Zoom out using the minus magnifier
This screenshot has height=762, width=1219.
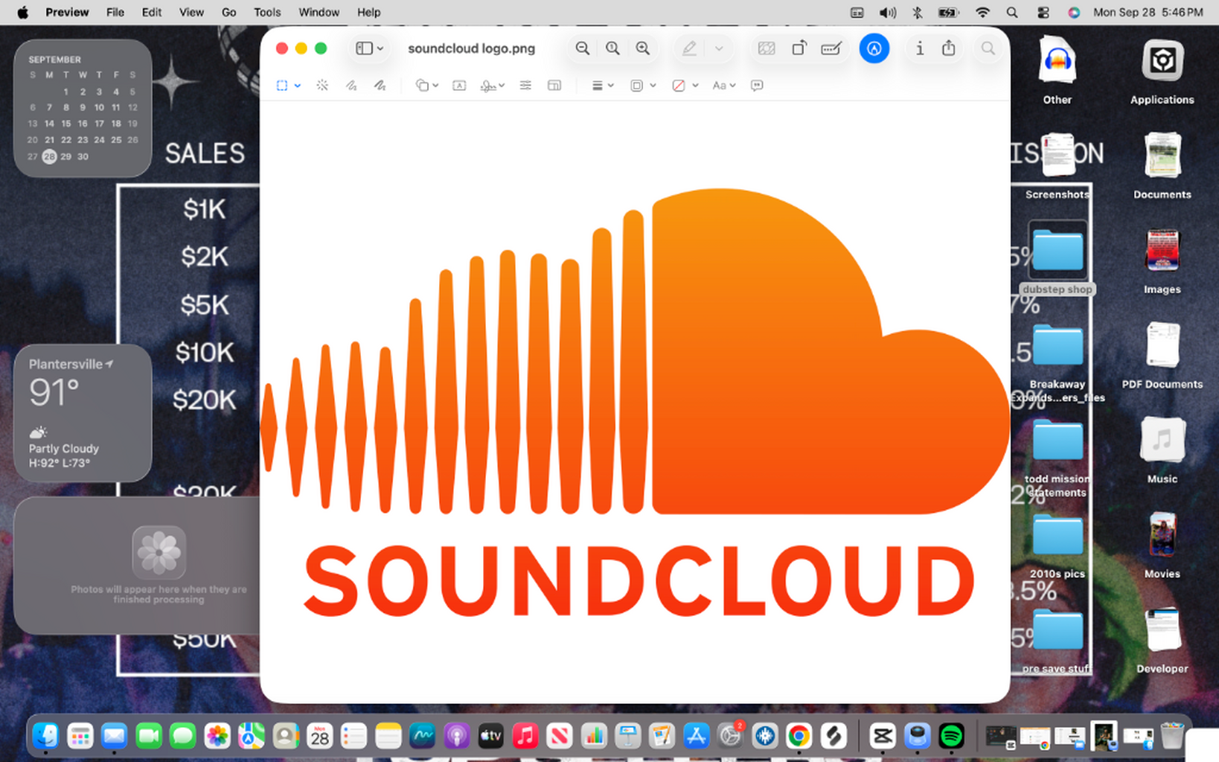(x=583, y=48)
